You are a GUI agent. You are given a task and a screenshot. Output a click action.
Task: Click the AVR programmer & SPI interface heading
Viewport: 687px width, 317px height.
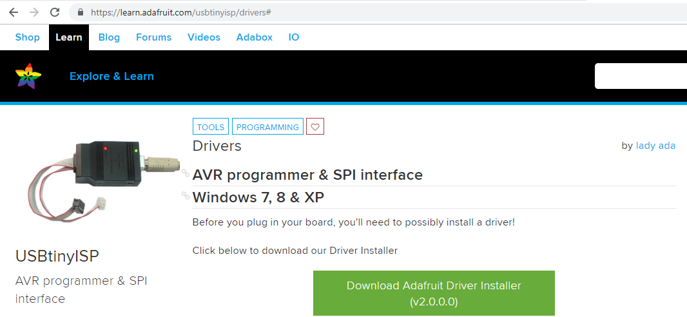(x=307, y=175)
